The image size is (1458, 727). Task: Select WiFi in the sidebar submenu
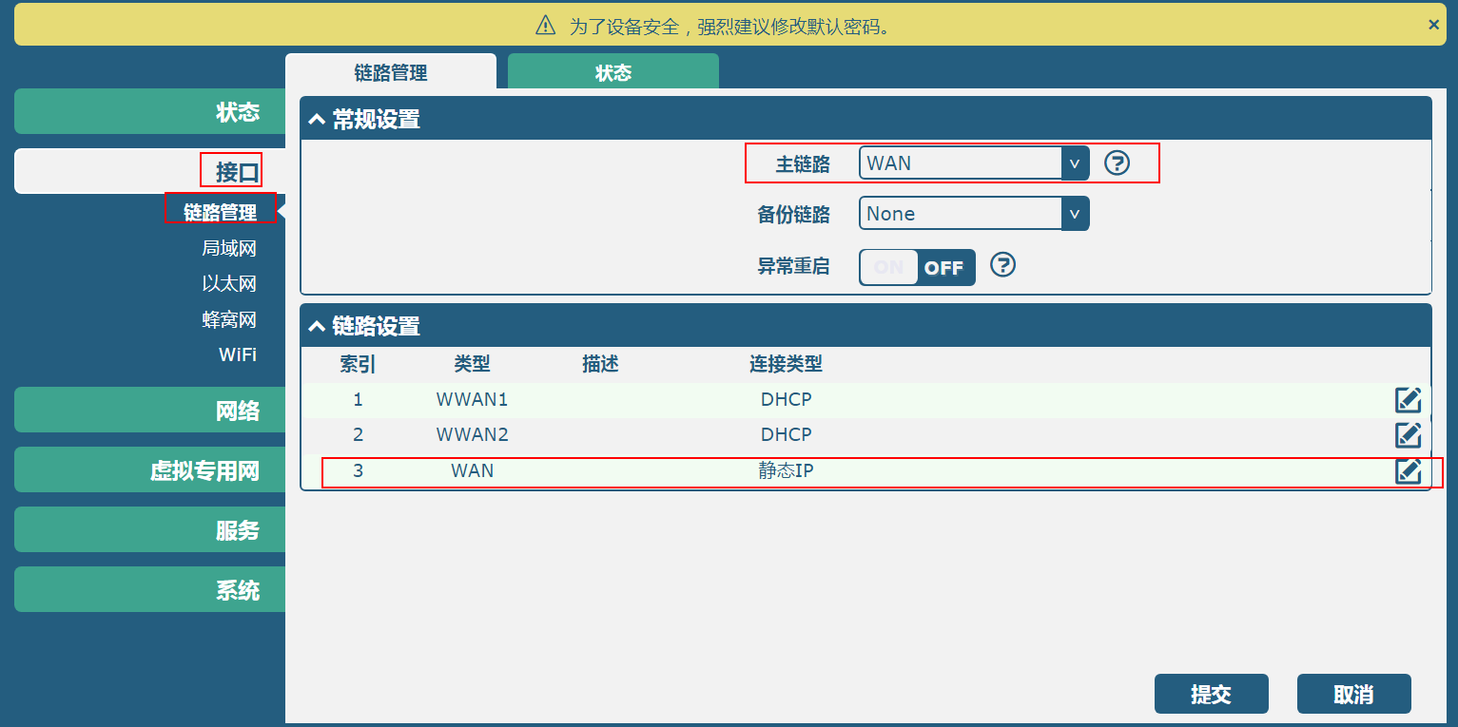(x=237, y=354)
